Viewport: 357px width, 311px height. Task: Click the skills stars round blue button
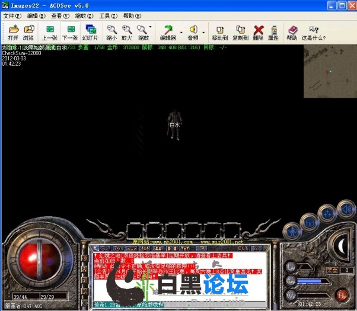[327, 213]
